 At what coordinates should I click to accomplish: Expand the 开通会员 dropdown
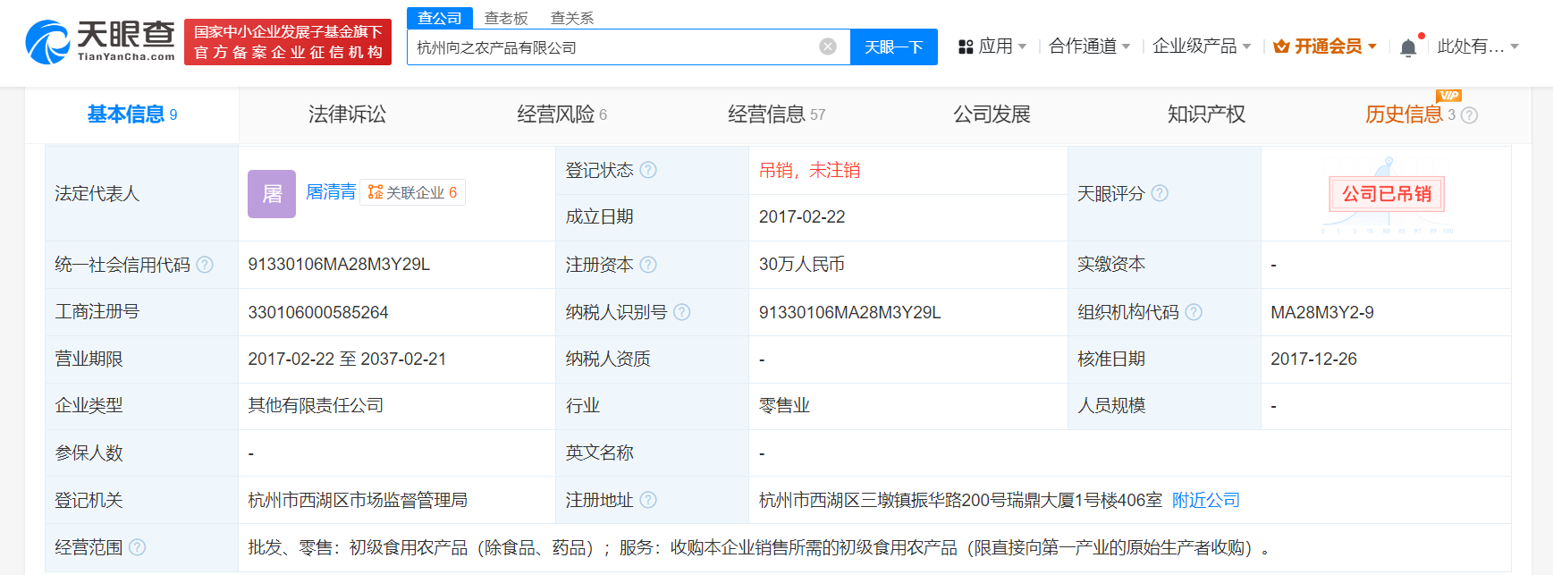click(1372, 47)
